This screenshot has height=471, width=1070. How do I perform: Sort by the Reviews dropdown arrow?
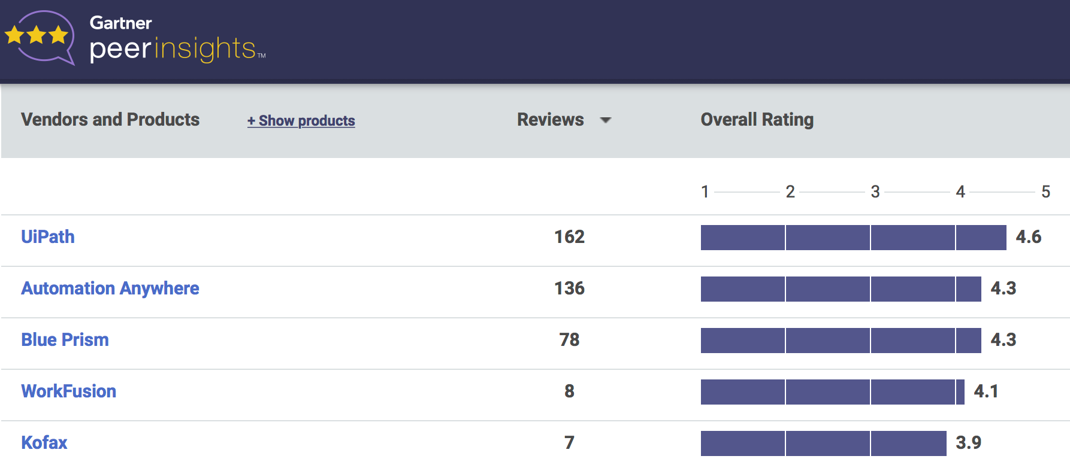(606, 120)
